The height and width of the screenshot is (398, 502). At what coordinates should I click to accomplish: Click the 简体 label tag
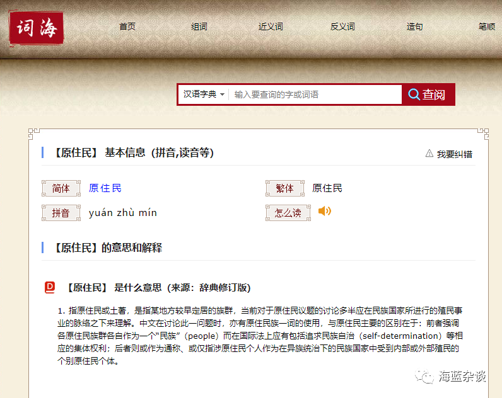click(61, 188)
